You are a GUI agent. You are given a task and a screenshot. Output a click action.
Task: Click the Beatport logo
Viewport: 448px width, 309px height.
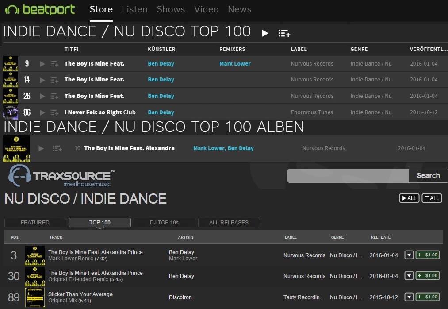40,9
